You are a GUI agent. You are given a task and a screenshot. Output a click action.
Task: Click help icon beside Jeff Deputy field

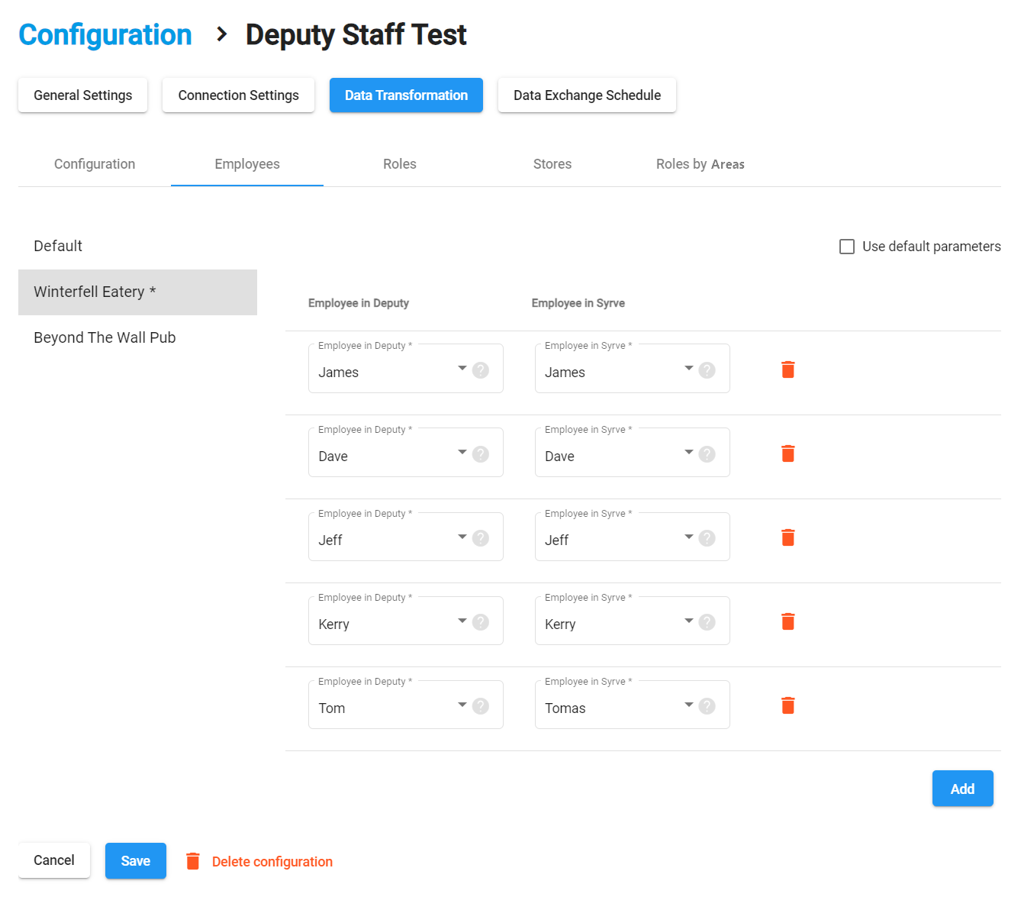coord(481,538)
